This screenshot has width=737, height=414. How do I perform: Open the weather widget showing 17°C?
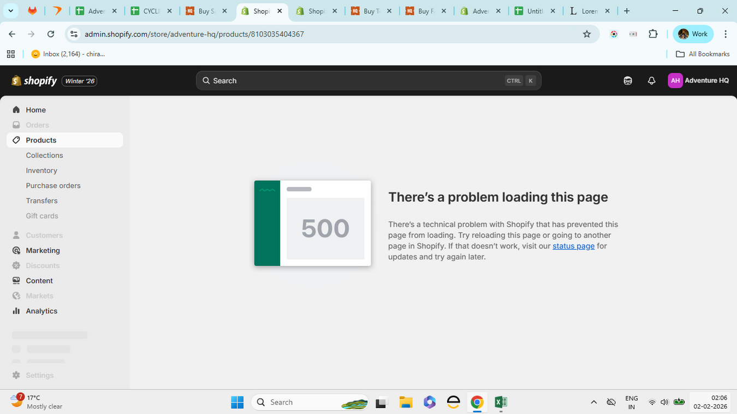pos(37,402)
